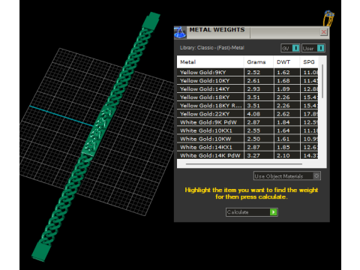Click the Use Object Materials circle icon
This screenshot has height=270, width=360.
(x=316, y=176)
